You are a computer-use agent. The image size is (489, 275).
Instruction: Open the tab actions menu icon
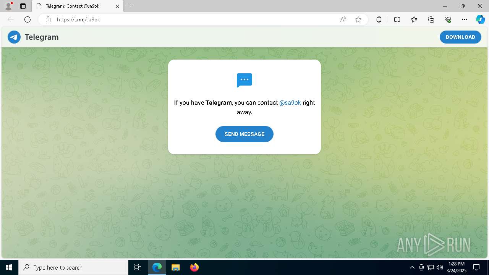point(23,6)
